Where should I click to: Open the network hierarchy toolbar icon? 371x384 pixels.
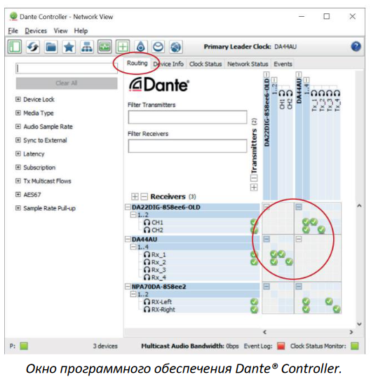point(87,46)
